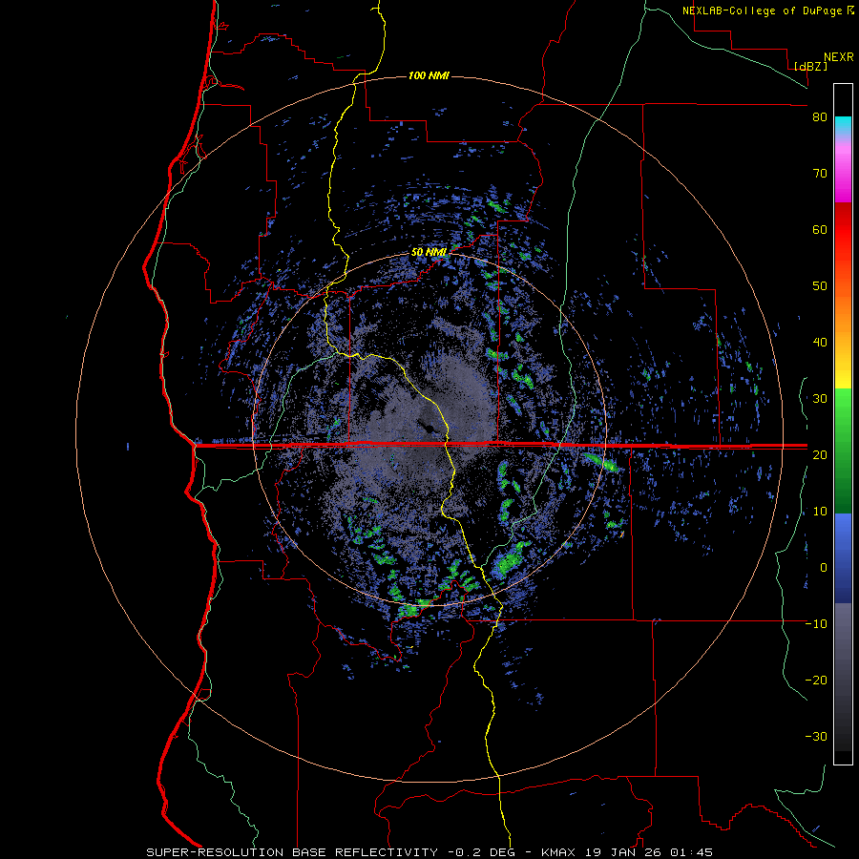859x859 pixels.
Task: Click the 50 value on dBZ scale
Action: (820, 286)
